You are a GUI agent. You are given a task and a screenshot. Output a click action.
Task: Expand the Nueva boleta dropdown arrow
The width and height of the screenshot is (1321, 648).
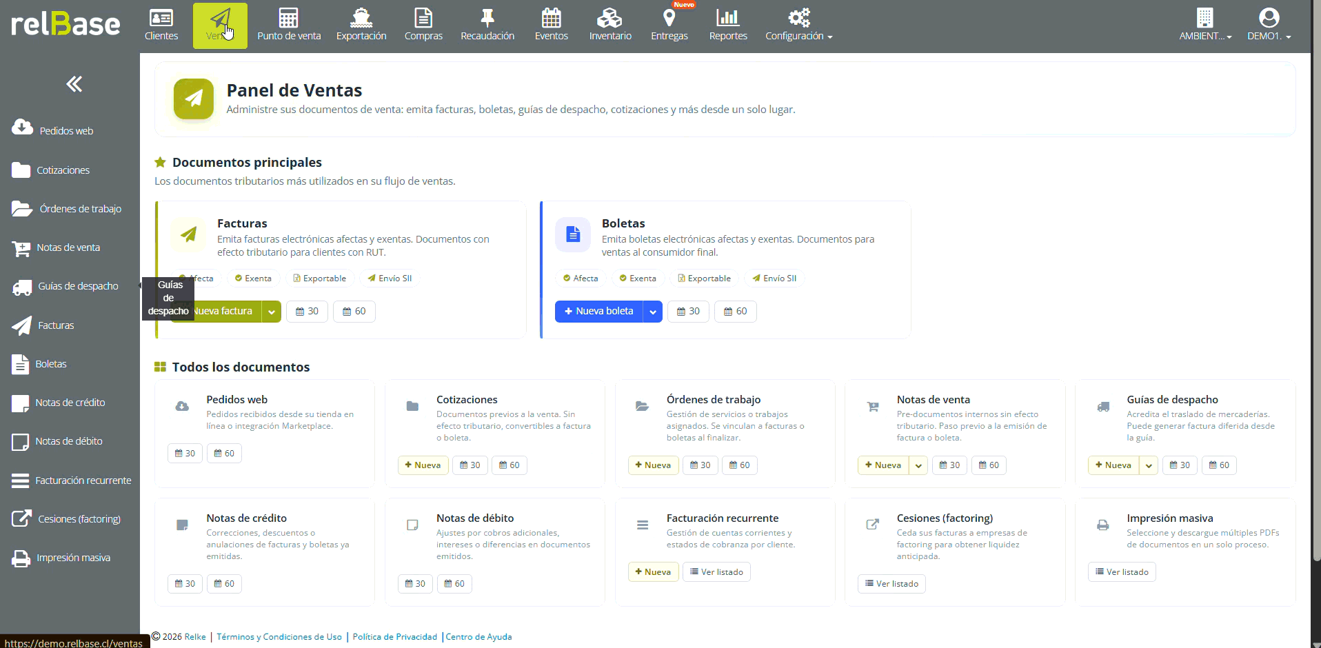click(x=653, y=312)
